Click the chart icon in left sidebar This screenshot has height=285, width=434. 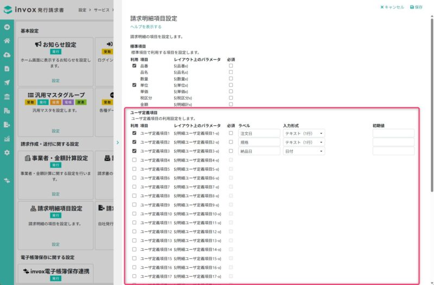click(7, 139)
